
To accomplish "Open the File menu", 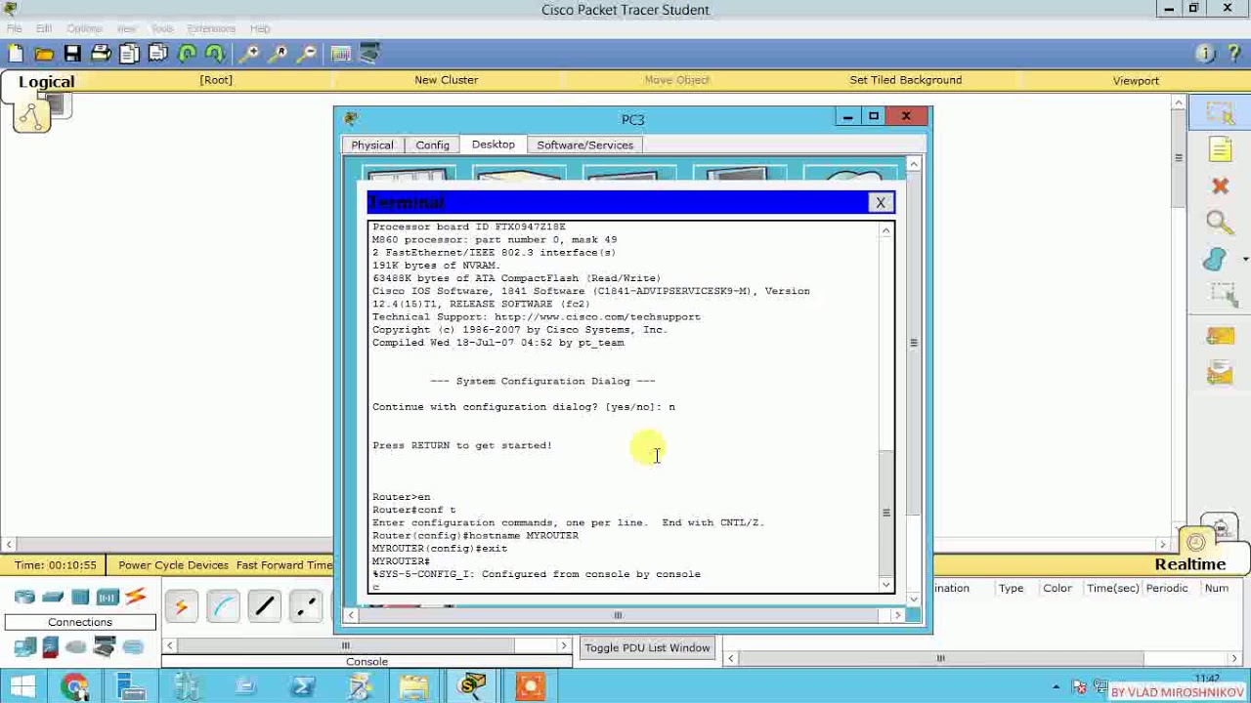I will (x=15, y=28).
